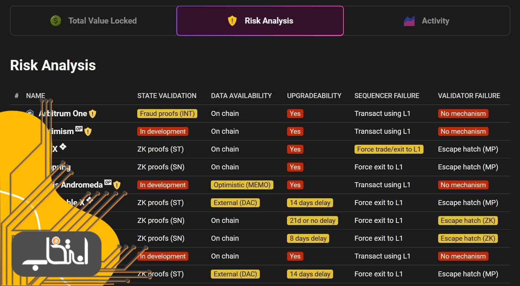The height and width of the screenshot is (286, 520).
Task: Click the Fraud proofs (INT) badge
Action: pos(167,113)
